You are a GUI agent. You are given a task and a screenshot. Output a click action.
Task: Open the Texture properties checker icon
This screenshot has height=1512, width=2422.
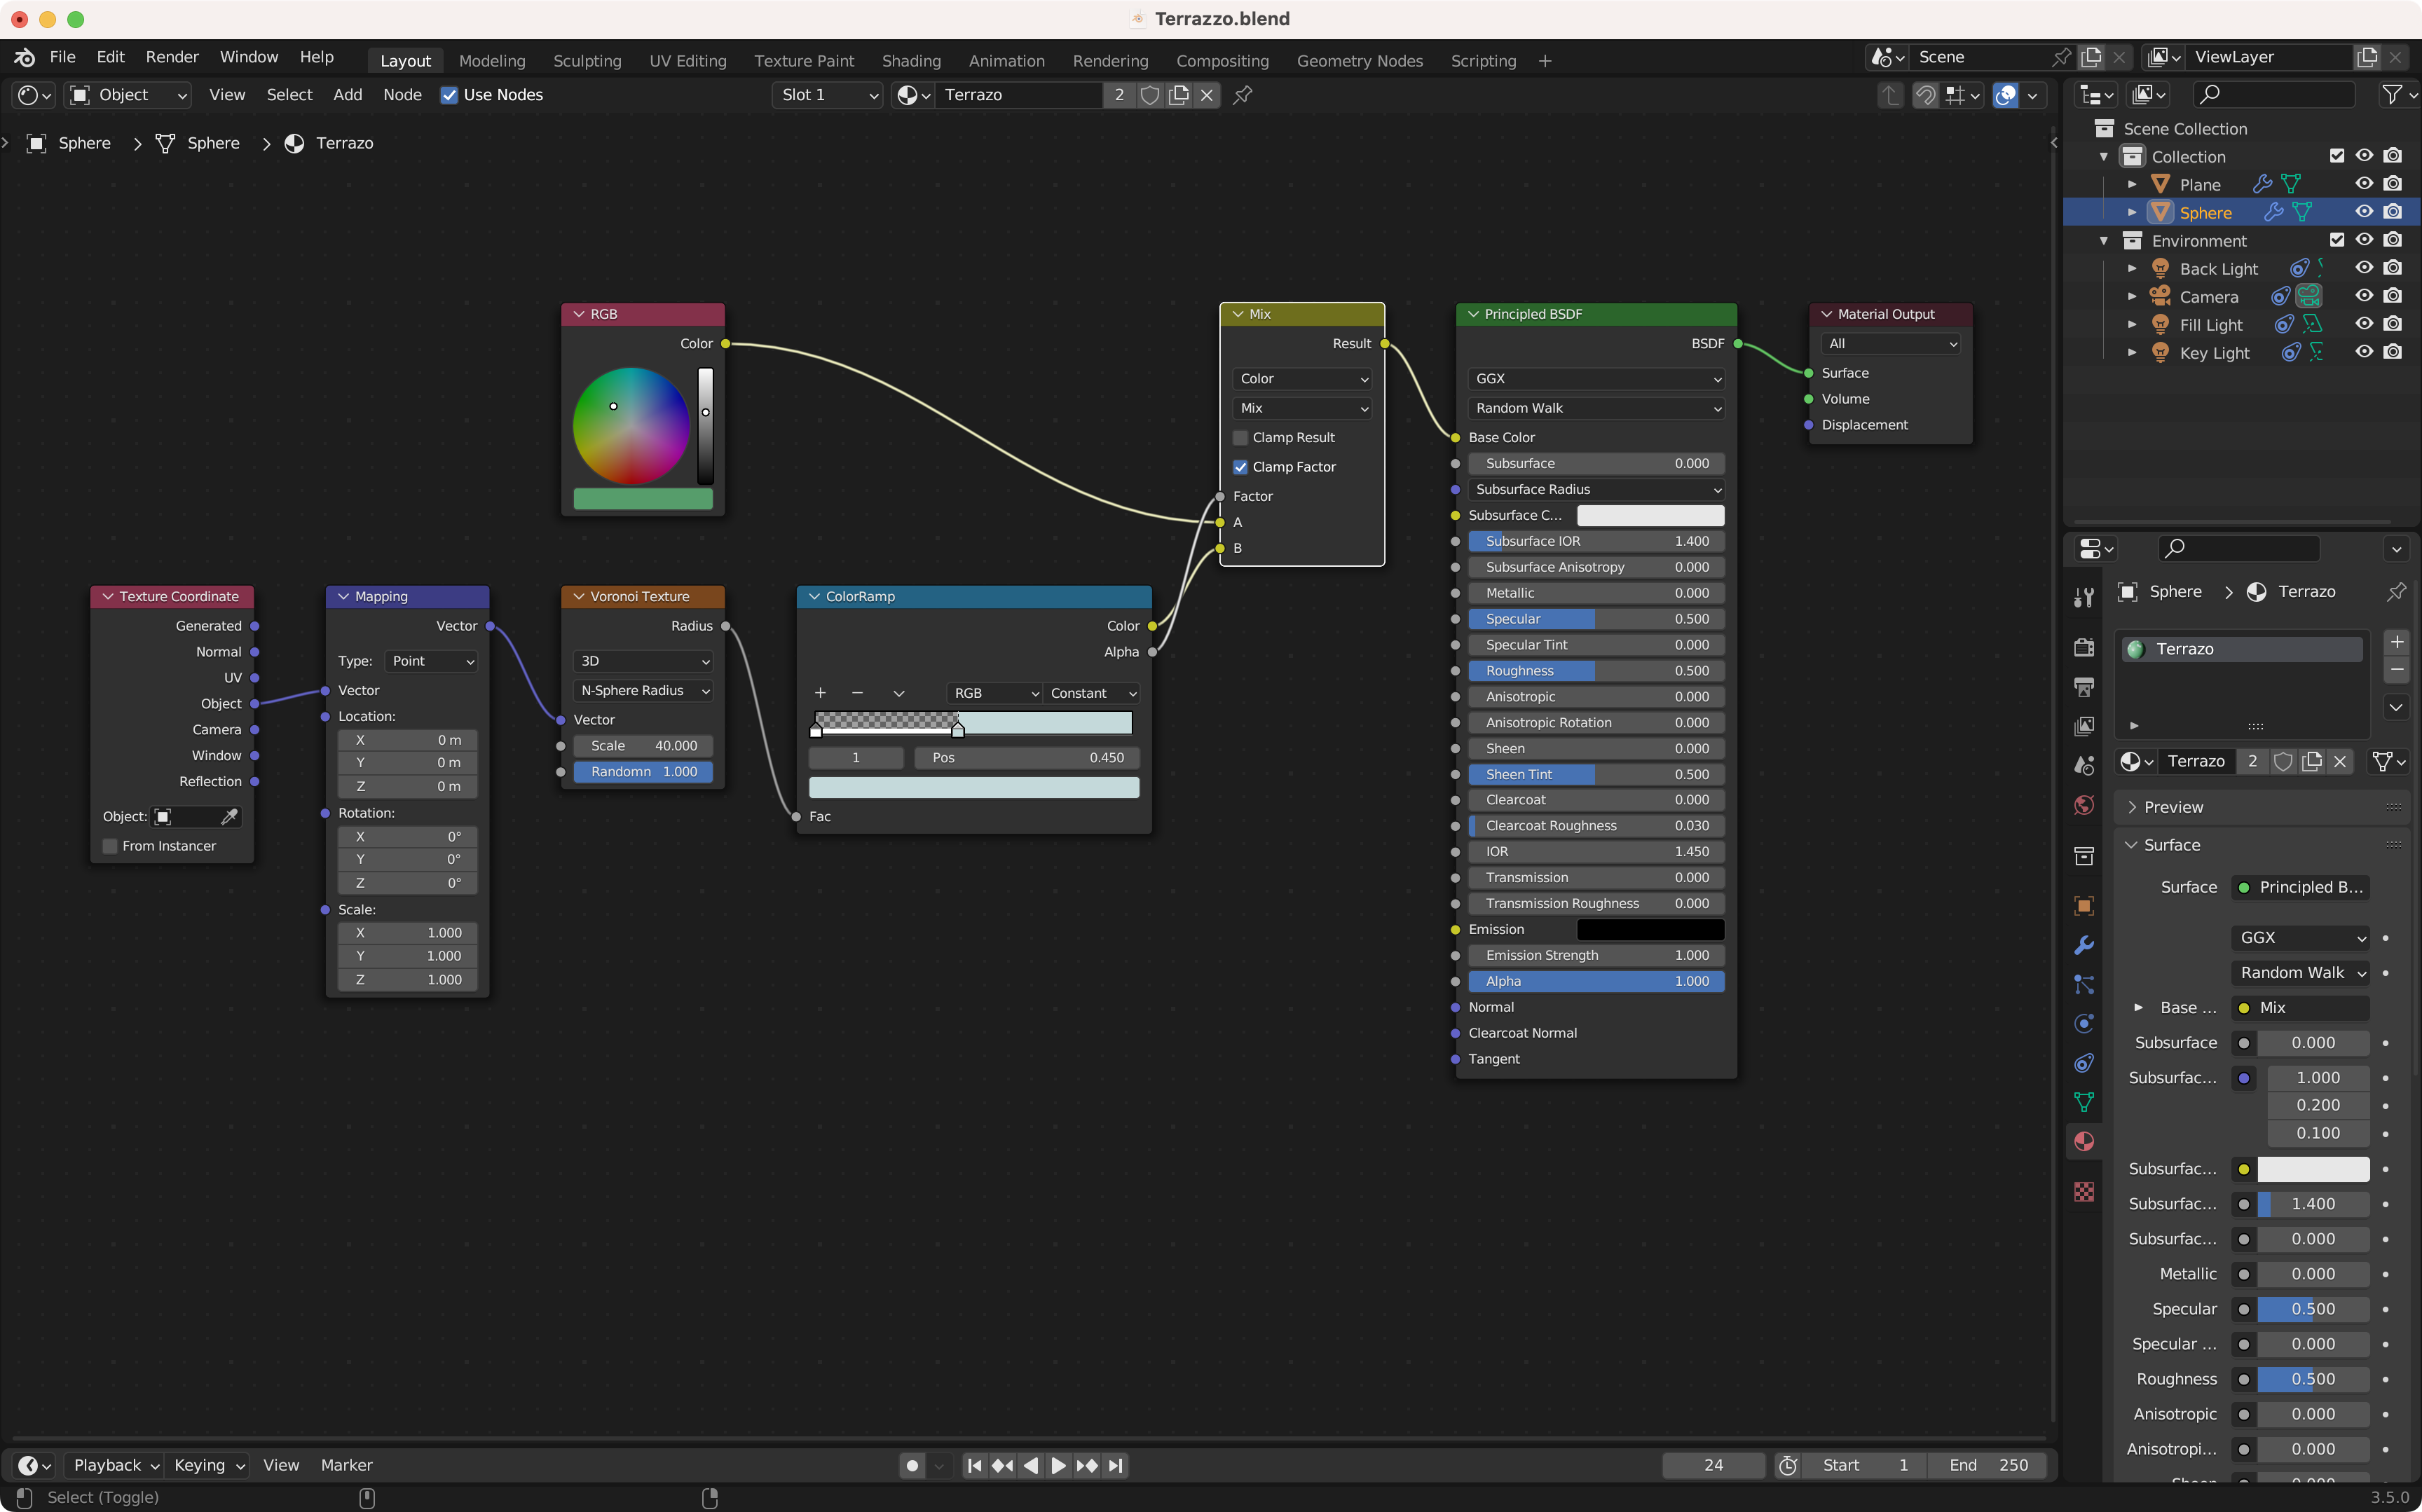[x=2084, y=1191]
